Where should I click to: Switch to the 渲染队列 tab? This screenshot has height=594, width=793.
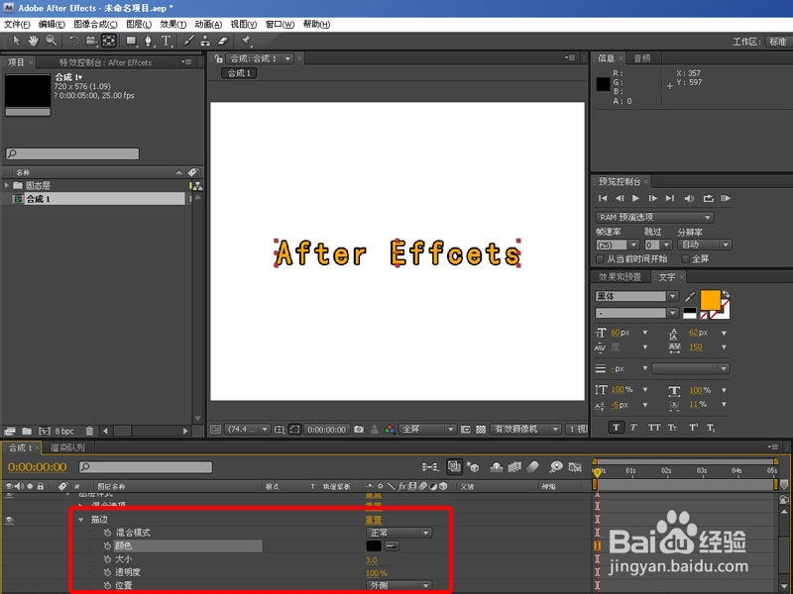(x=67, y=447)
